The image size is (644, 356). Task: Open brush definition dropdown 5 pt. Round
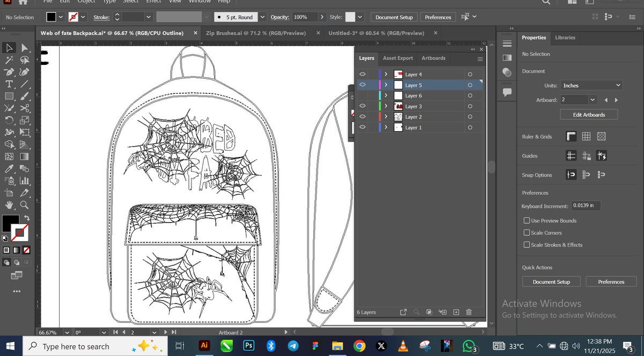tap(262, 17)
